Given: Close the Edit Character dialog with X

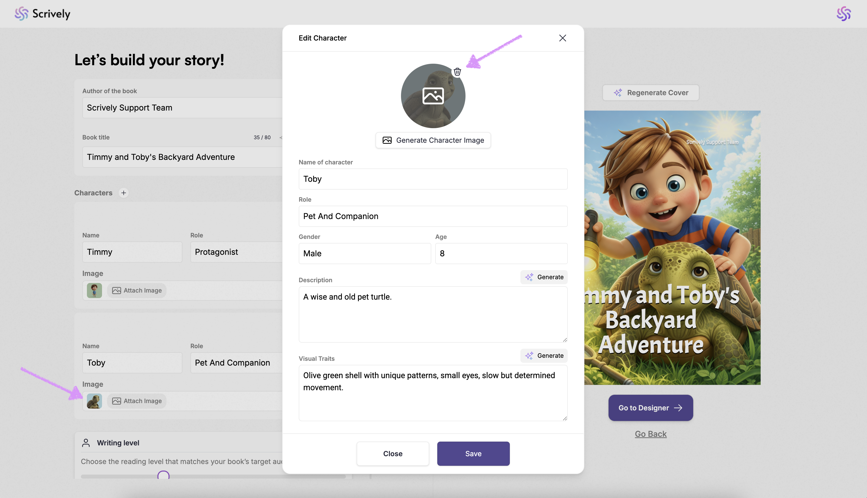Looking at the screenshot, I should click(x=562, y=38).
